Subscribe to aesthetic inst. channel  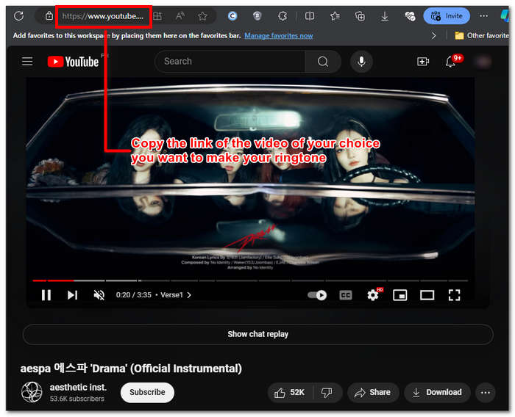147,393
